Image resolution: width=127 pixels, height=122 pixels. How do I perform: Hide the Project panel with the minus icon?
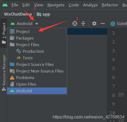click(x=103, y=23)
